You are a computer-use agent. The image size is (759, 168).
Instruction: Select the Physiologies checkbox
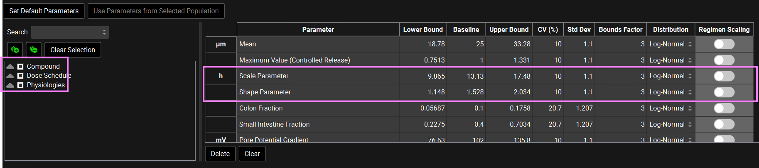click(20, 85)
